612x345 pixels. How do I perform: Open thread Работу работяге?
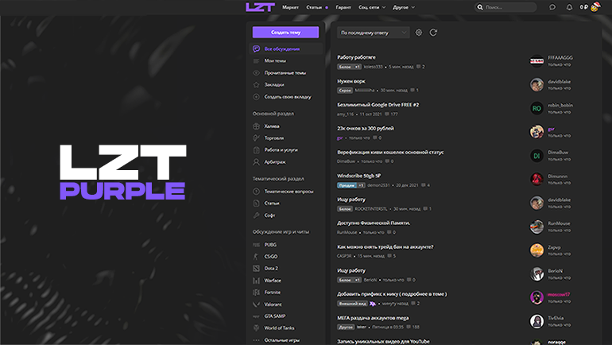(x=356, y=57)
